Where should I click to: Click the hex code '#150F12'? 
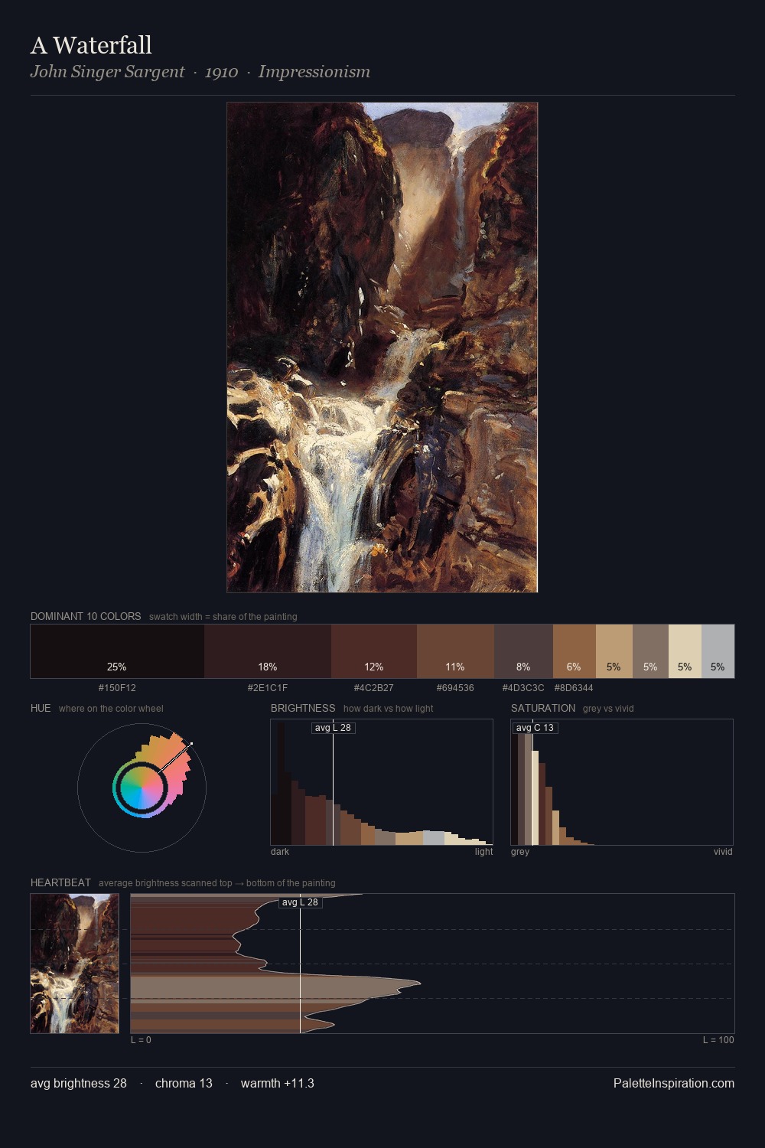[x=117, y=688]
